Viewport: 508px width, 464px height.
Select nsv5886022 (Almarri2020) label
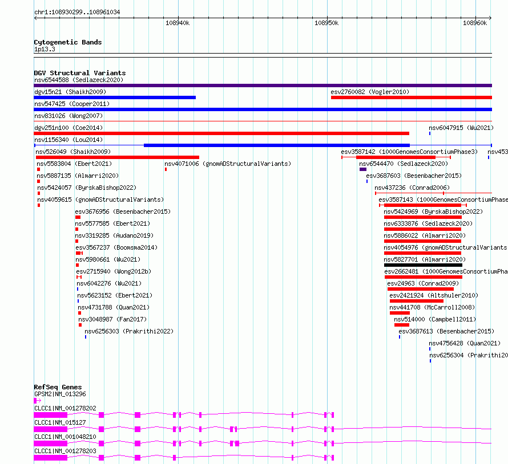pos(425,235)
